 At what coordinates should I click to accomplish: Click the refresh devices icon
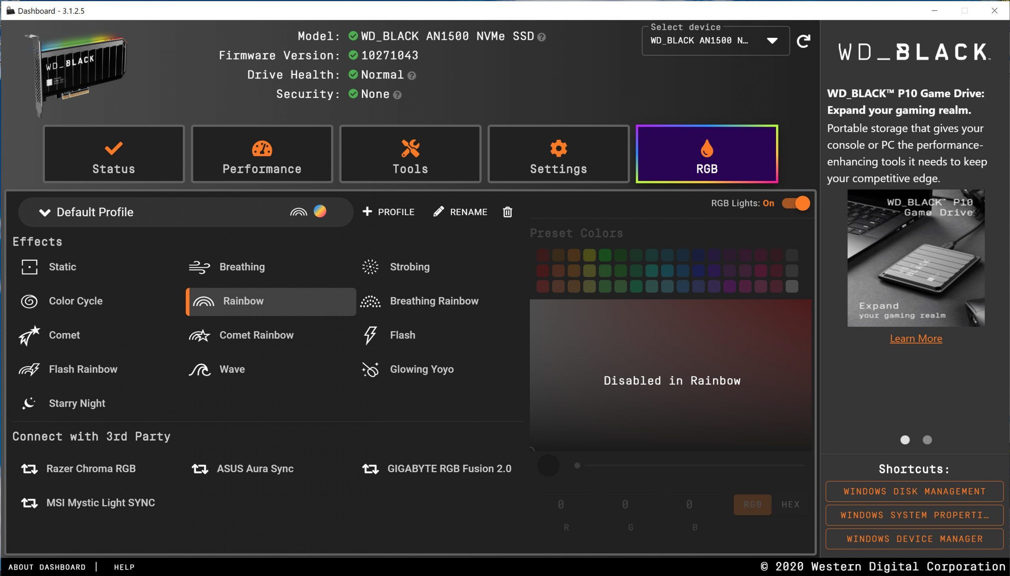point(803,41)
